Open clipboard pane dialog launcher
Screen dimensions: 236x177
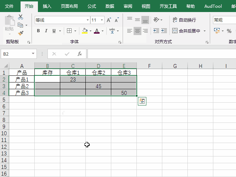pos(29,42)
